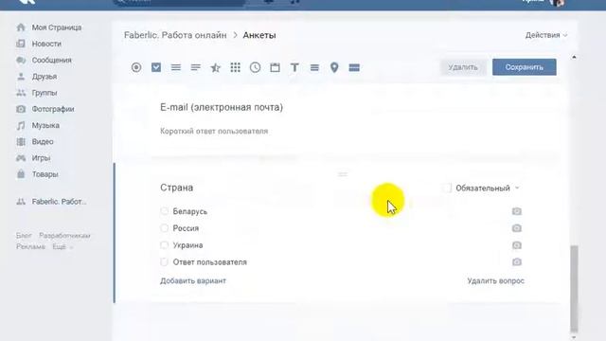Screen dimensions: 606x341
Task: Click the E-mail question title
Action: pos(222,107)
